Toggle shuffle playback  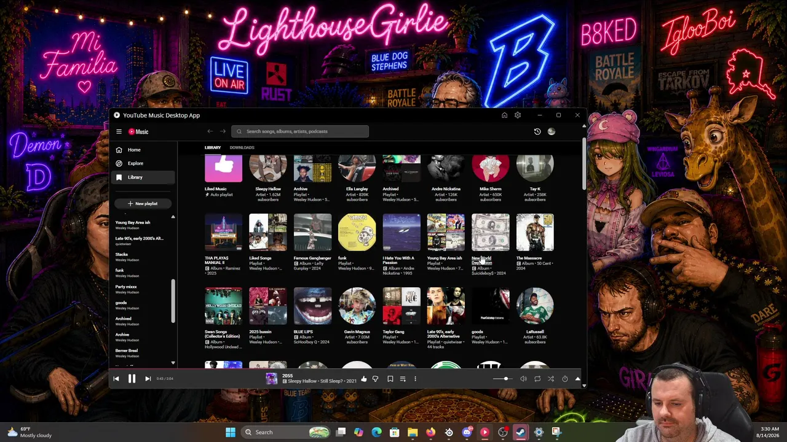coord(551,379)
